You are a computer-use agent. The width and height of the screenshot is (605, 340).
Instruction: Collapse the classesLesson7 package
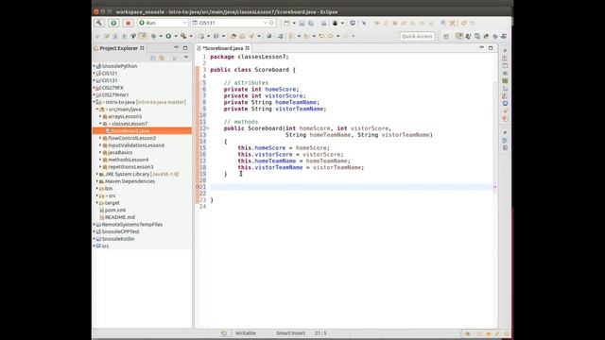click(x=100, y=124)
